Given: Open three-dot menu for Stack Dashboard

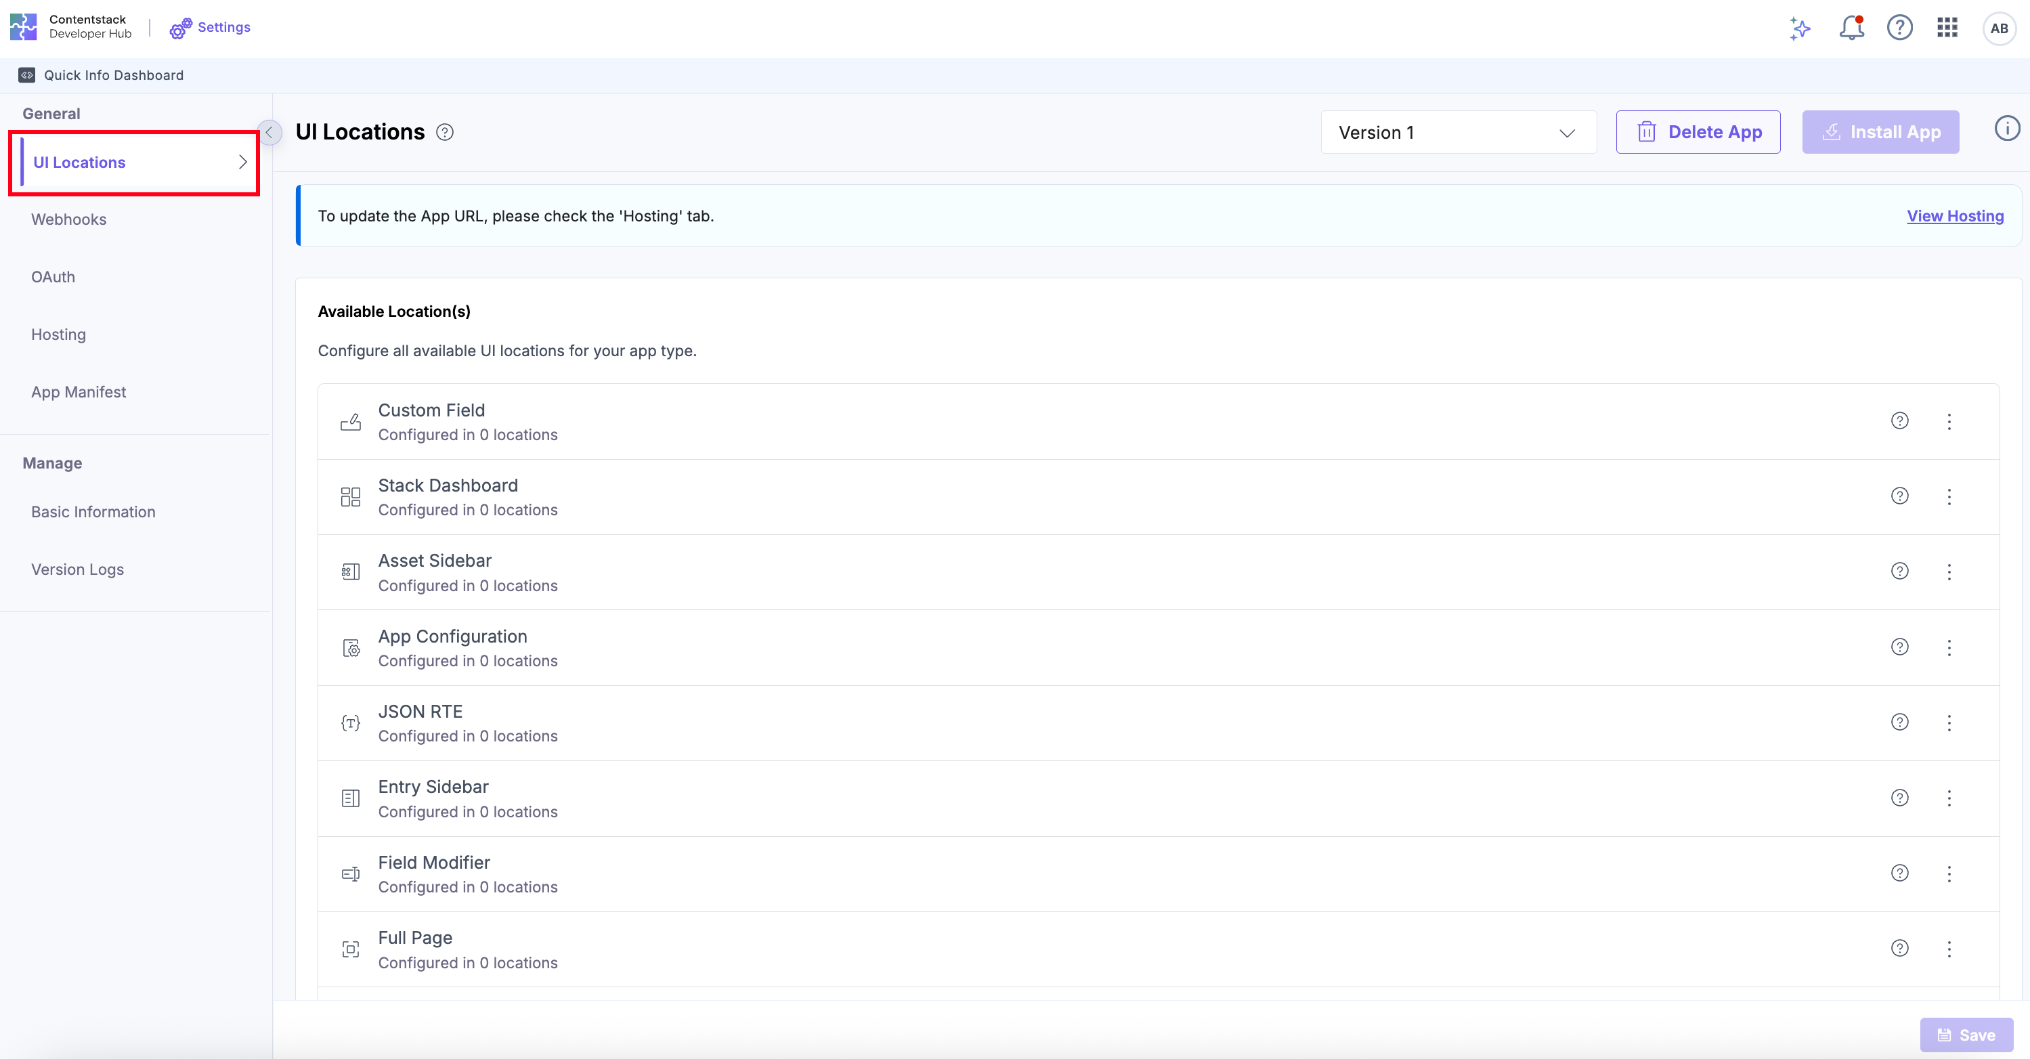Looking at the screenshot, I should [x=1949, y=497].
